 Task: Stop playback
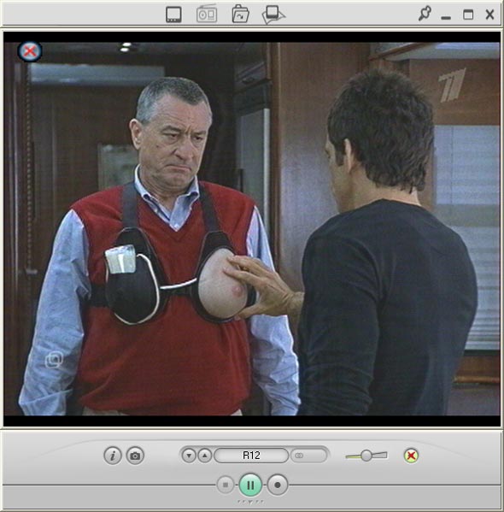[226, 485]
